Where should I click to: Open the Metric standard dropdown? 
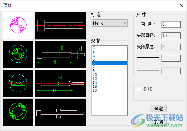coord(110,23)
